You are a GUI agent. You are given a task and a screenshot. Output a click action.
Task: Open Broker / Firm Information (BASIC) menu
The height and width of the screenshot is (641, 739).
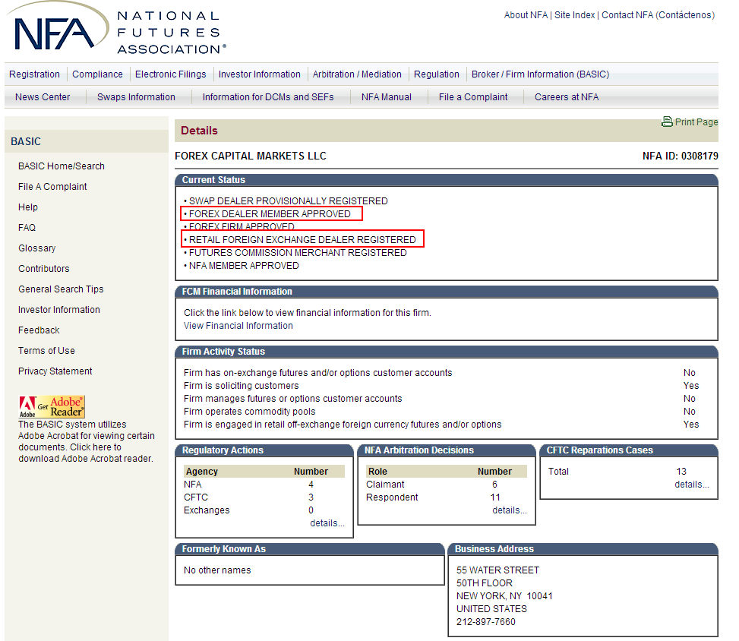[x=540, y=74]
